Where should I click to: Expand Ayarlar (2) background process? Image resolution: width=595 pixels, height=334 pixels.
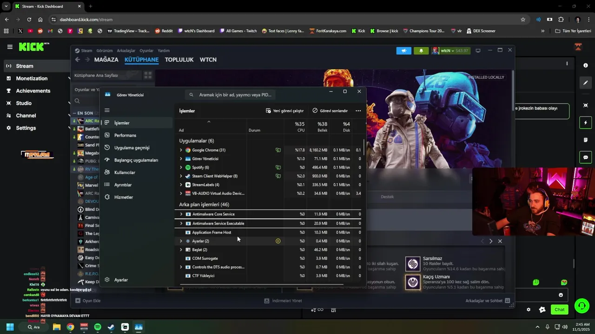(181, 241)
